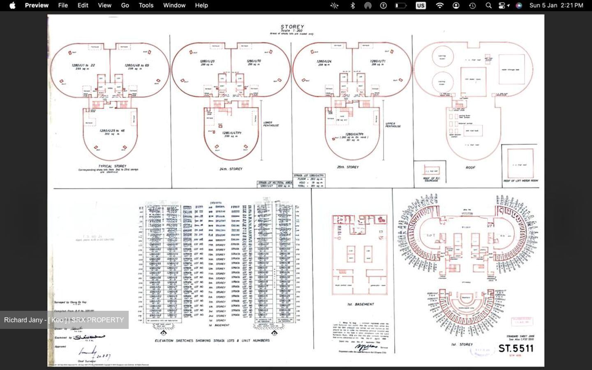The image size is (592, 370).
Task: Click the 25th STOREY plan label
Action: click(348, 167)
